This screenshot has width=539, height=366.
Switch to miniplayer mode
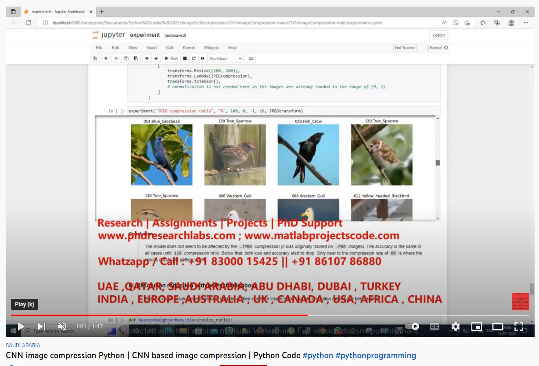pyautogui.click(x=476, y=327)
